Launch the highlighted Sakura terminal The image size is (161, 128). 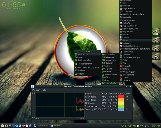click(136, 40)
